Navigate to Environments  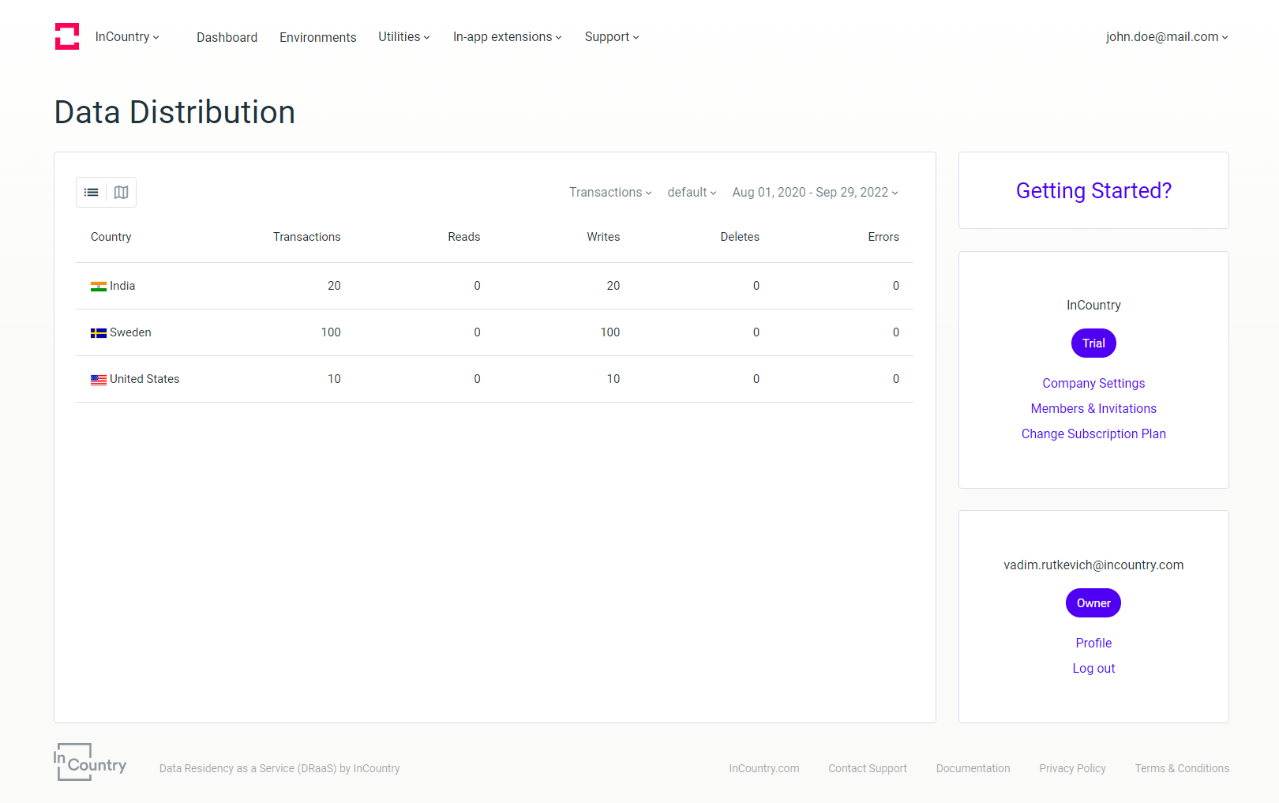pos(317,37)
